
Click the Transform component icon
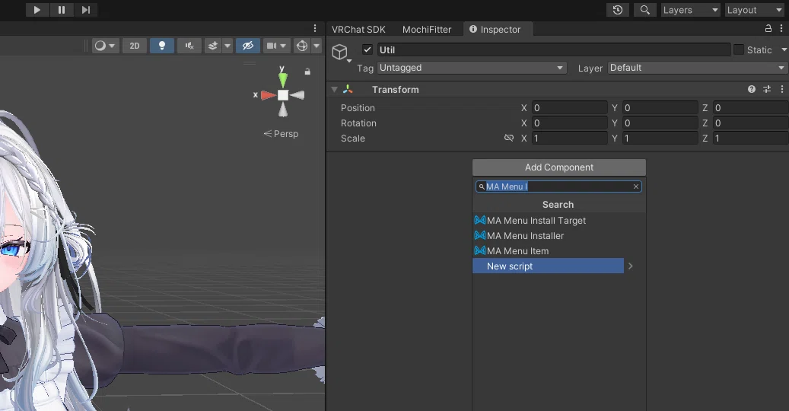tap(348, 89)
